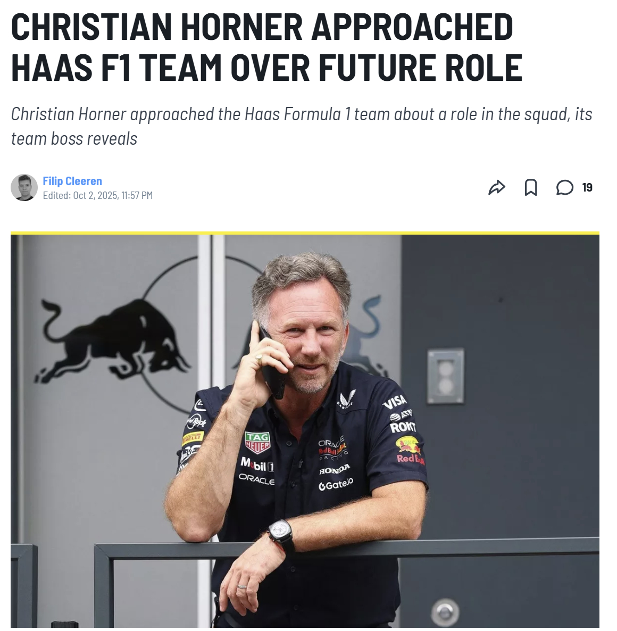This screenshot has height=631, width=617.
Task: Click the italic subheadline about Haas team boss
Action: (x=301, y=127)
